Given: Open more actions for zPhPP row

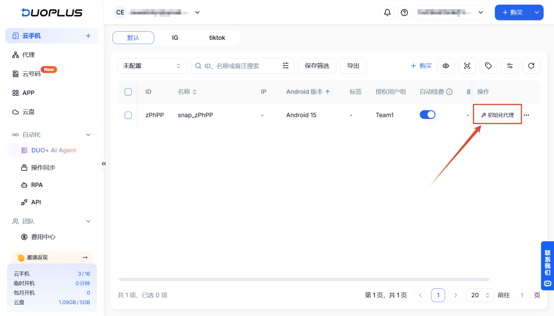Looking at the screenshot, I should point(526,115).
